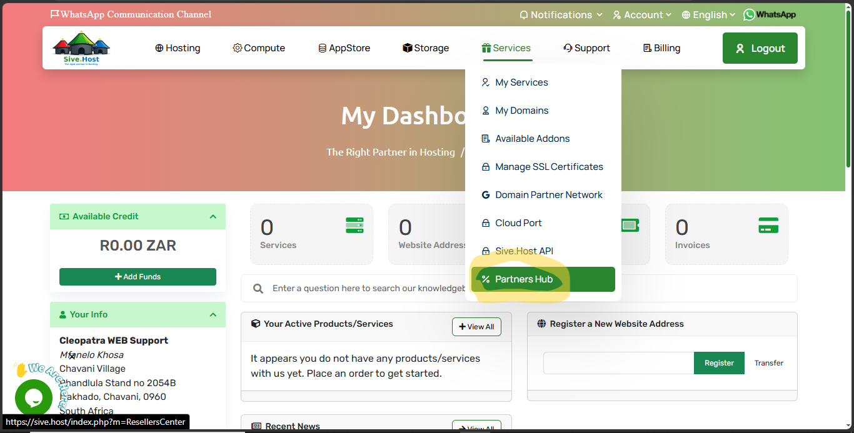Click the person icon beside Your Info
This screenshot has height=433, width=854.
[63, 315]
